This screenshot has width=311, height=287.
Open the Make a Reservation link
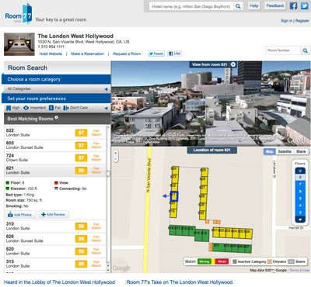pyautogui.click(x=87, y=54)
